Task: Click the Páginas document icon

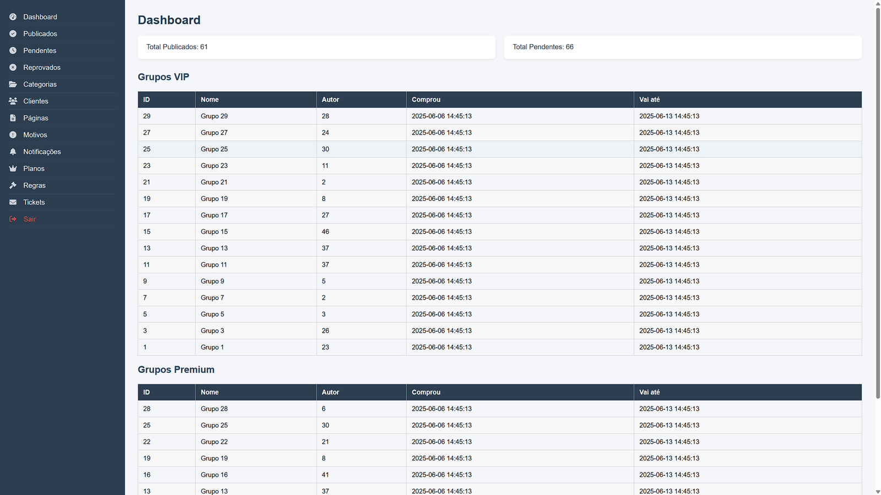Action: (x=13, y=118)
